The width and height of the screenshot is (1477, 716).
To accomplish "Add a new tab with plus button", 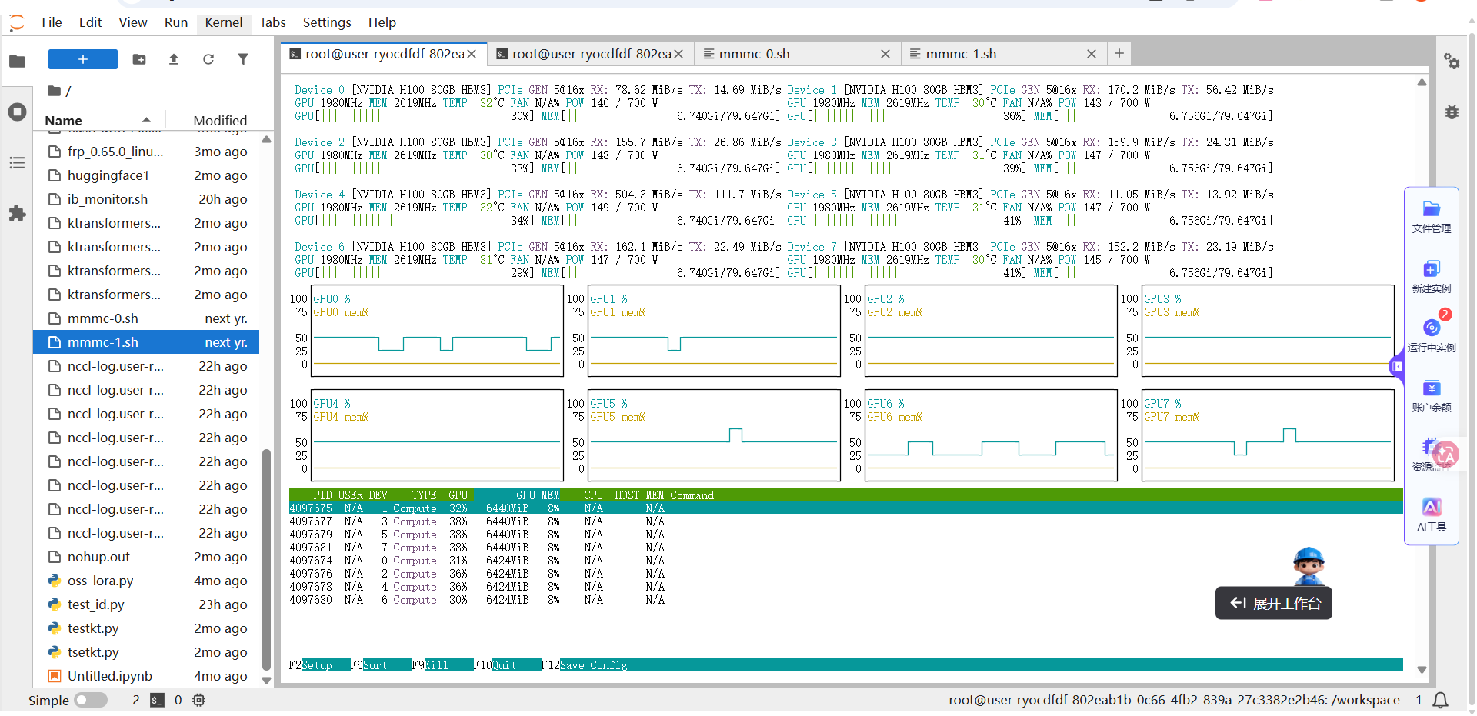I will [x=1119, y=53].
